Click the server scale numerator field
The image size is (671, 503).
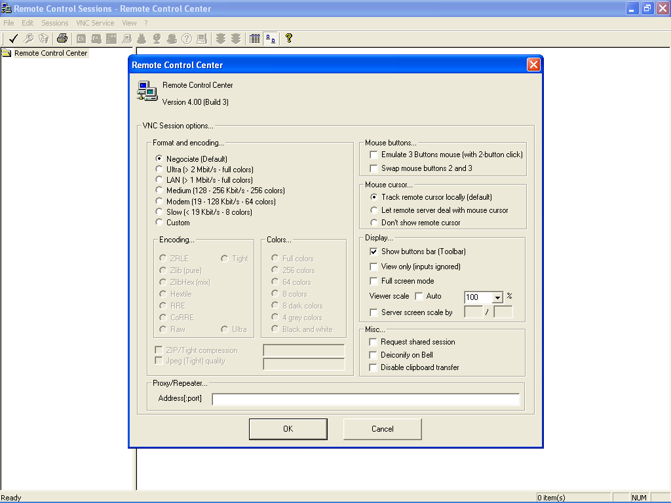473,312
